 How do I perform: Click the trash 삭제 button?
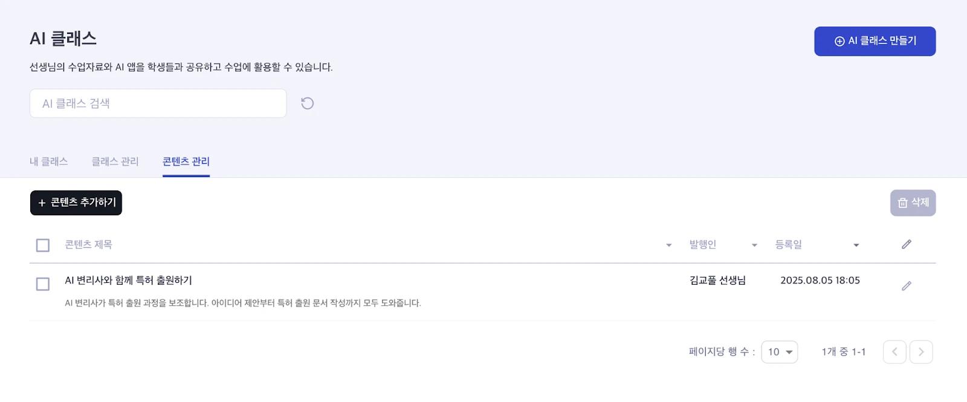coord(913,203)
